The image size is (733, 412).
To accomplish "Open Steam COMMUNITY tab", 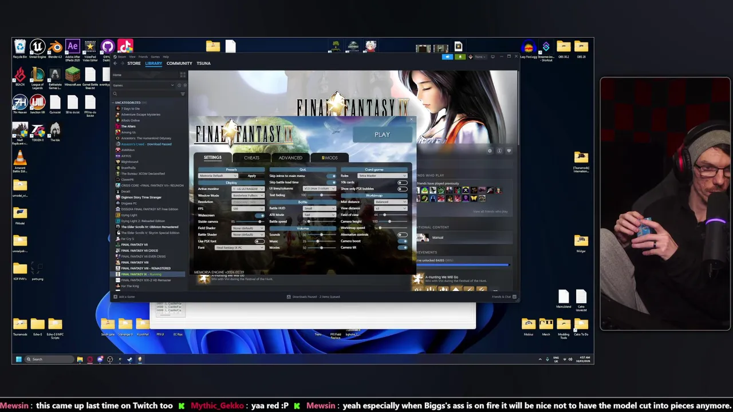I will (x=179, y=63).
